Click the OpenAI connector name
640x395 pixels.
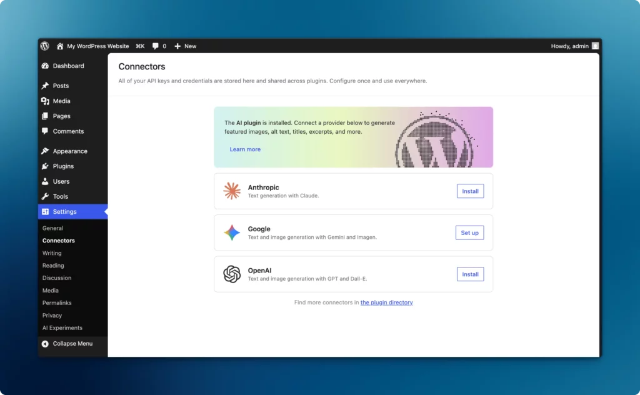[259, 271]
